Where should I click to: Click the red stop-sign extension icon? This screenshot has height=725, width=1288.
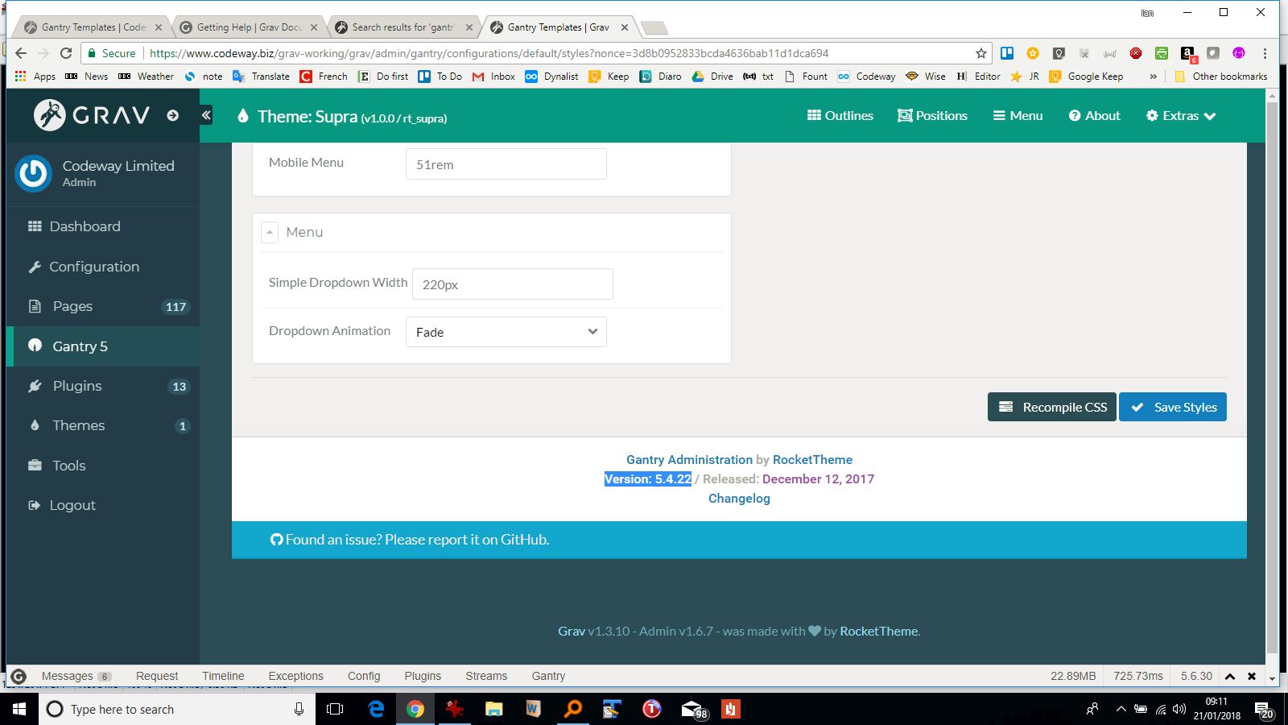pyautogui.click(x=1136, y=53)
